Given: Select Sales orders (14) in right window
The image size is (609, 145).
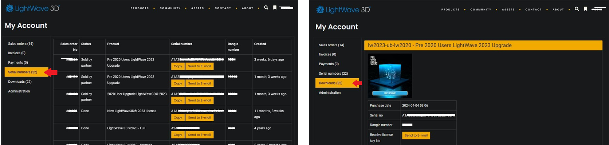Looking at the screenshot, I should tap(331, 45).
